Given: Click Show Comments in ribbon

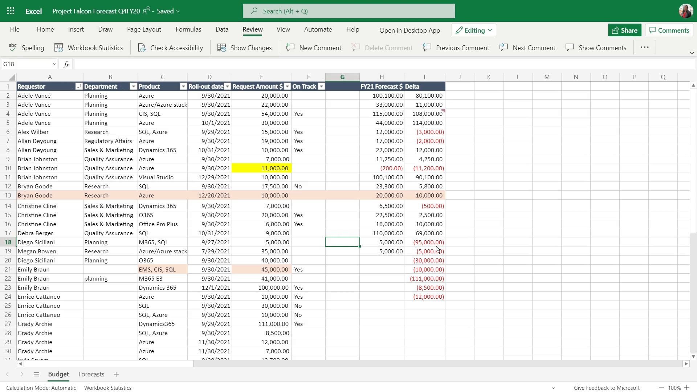Looking at the screenshot, I should [x=596, y=48].
